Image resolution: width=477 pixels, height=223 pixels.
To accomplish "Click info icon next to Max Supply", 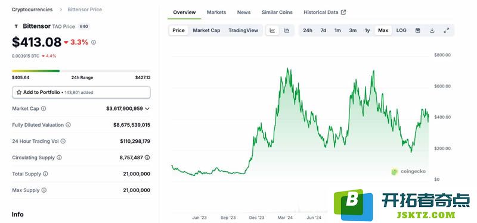I will click(44, 190).
